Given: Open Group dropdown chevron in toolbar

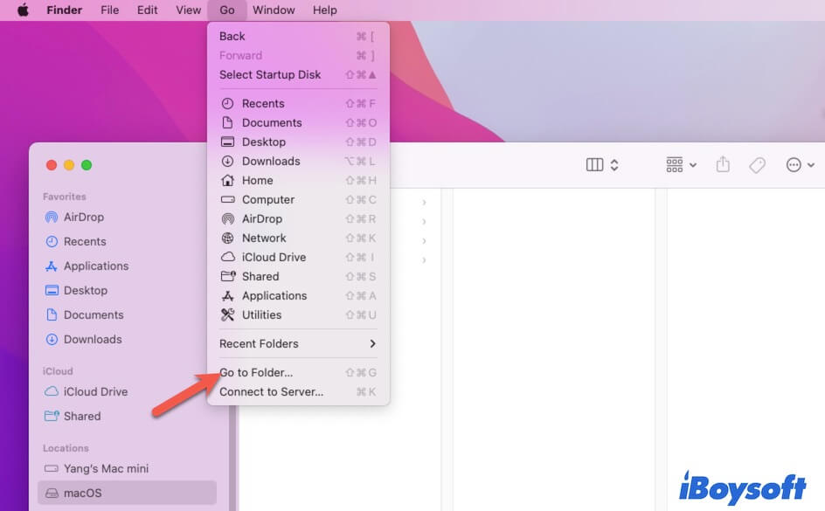Looking at the screenshot, I should [x=693, y=165].
